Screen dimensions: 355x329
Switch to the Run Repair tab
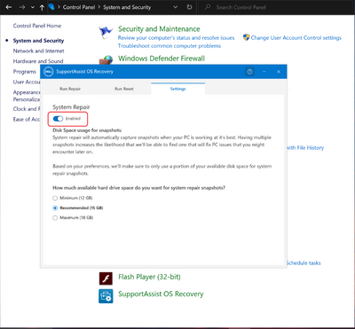click(x=70, y=89)
